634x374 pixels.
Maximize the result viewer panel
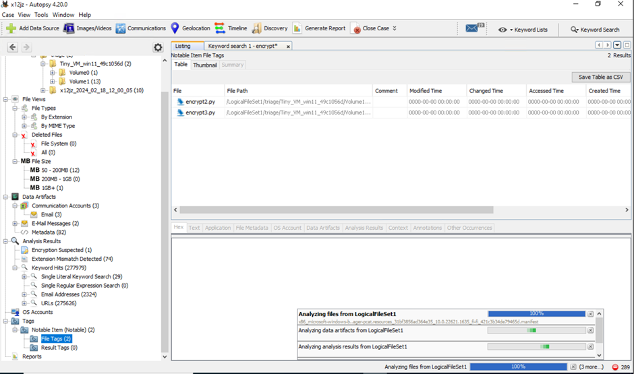(x=627, y=45)
